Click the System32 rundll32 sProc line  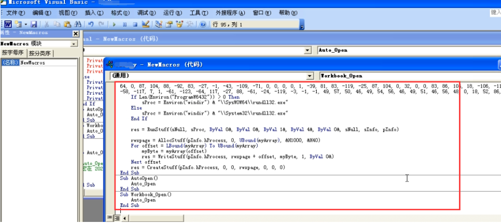pyautogui.click(x=215, y=113)
